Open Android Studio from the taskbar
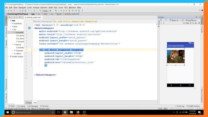208x117 pixels. click(65, 112)
